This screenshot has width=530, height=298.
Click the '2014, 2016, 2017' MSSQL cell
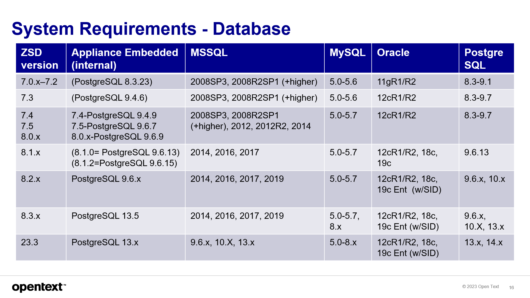tap(255, 157)
